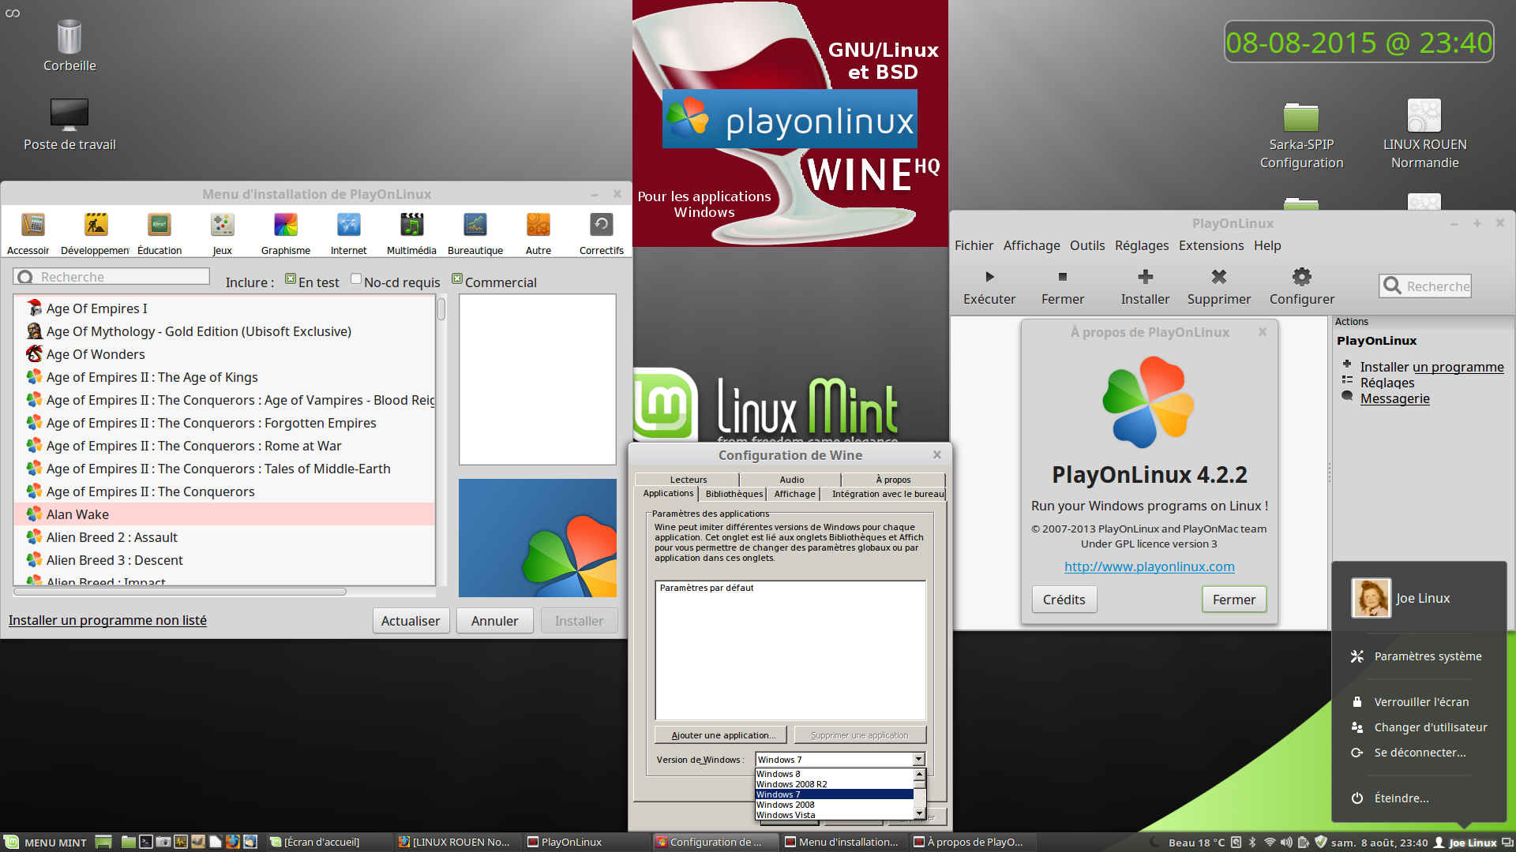Open the Version de Windows combo box

click(839, 760)
